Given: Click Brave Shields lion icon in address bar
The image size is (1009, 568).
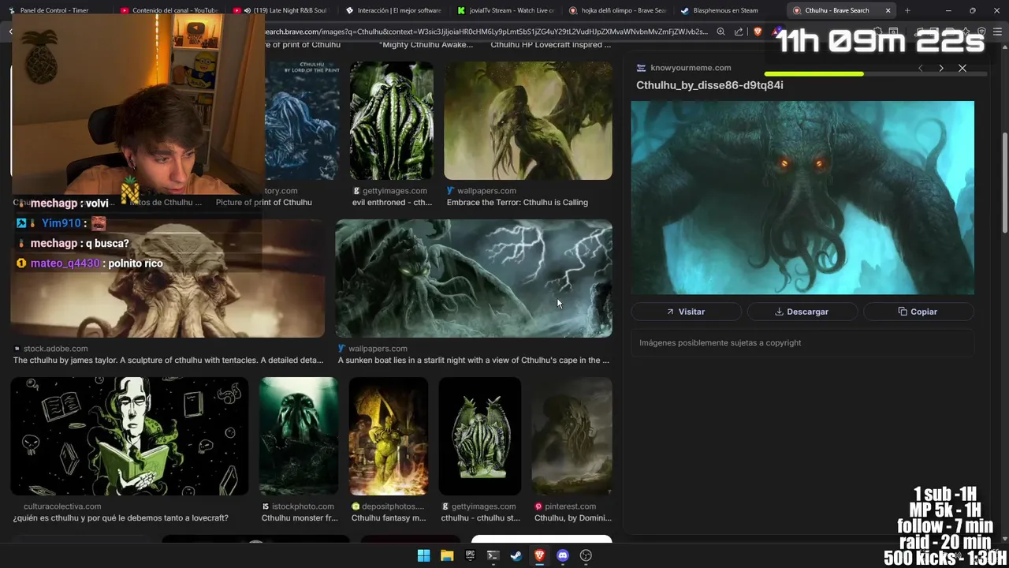Looking at the screenshot, I should pyautogui.click(x=758, y=32).
